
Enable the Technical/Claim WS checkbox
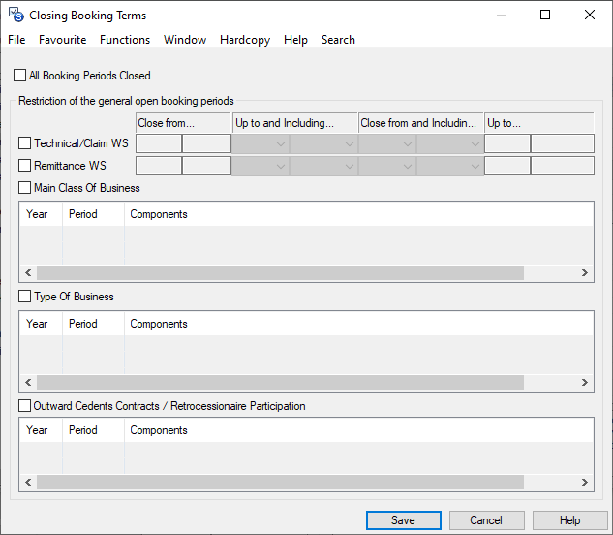pyautogui.click(x=25, y=143)
